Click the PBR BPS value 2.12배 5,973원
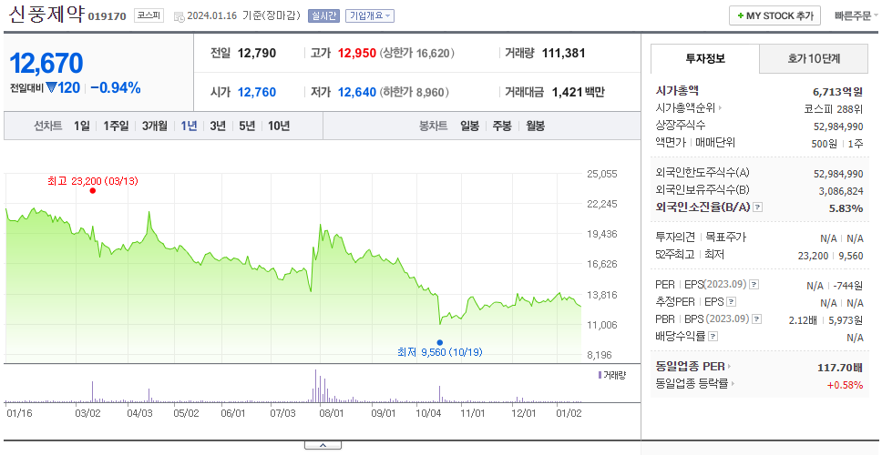The height and width of the screenshot is (455, 882). tap(826, 320)
